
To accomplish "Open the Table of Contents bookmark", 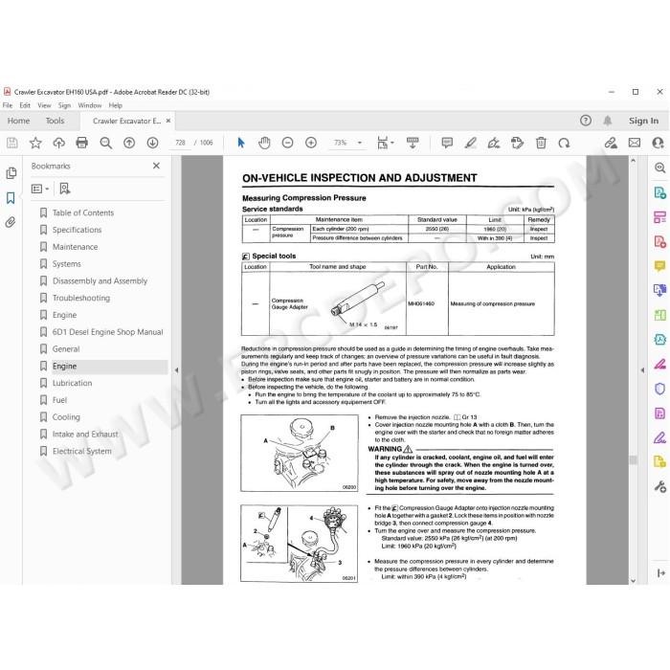I will tap(83, 212).
